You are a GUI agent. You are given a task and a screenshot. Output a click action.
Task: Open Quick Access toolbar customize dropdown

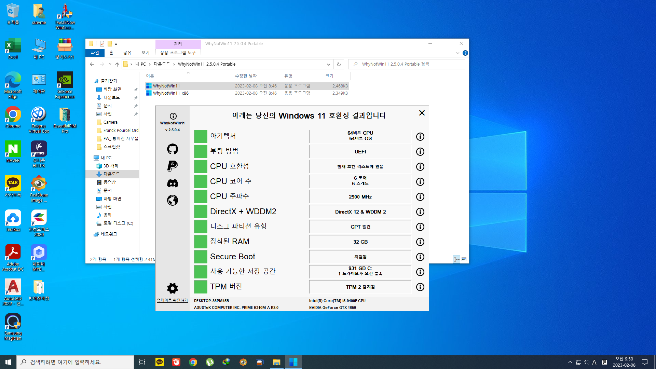pos(116,44)
